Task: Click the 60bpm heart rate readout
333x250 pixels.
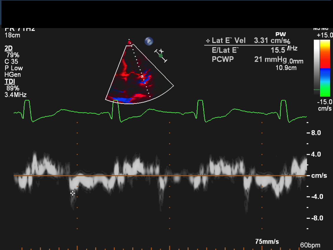Action: pos(310,245)
